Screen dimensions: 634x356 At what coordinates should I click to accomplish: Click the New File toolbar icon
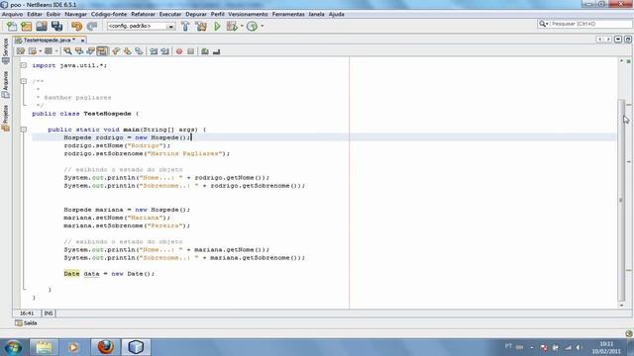12,27
